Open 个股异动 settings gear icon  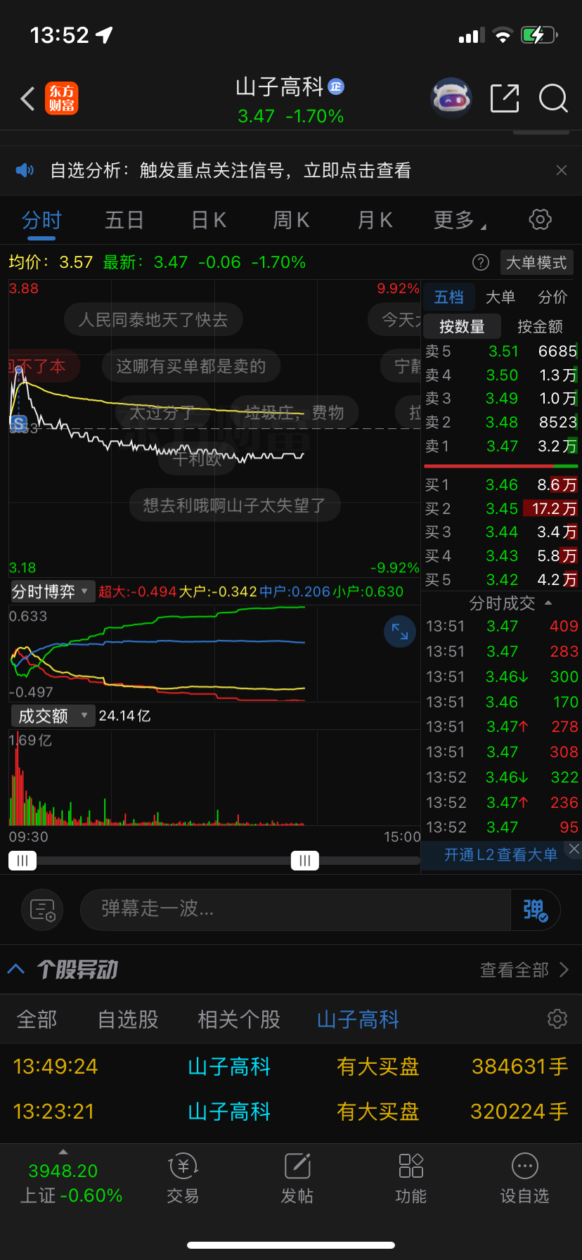(557, 1019)
